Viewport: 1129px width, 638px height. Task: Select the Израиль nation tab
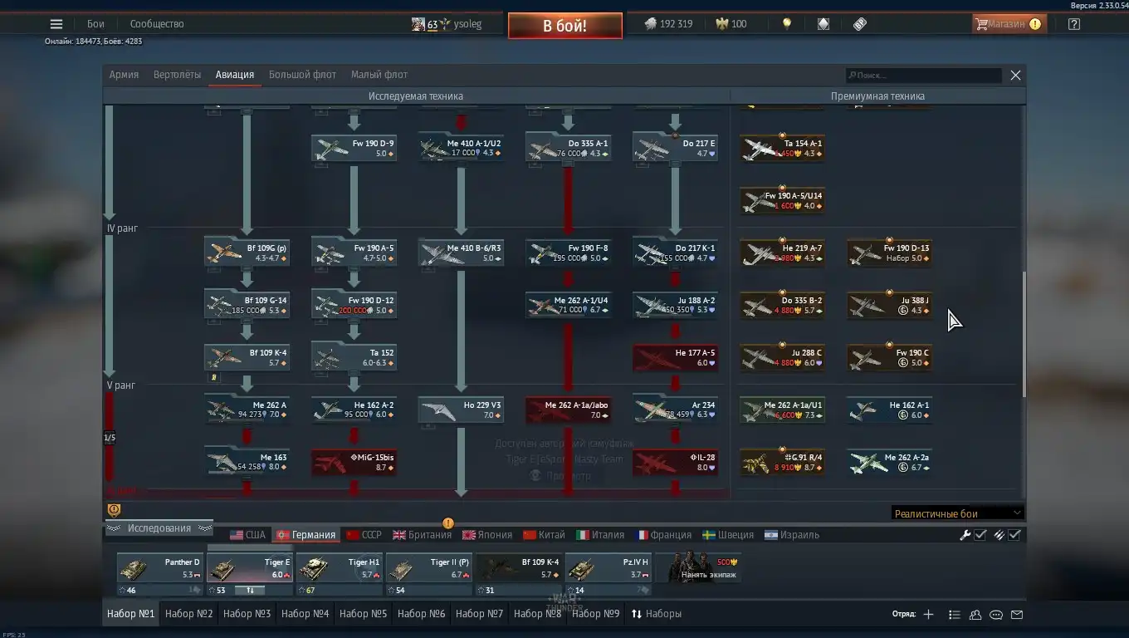point(792,535)
